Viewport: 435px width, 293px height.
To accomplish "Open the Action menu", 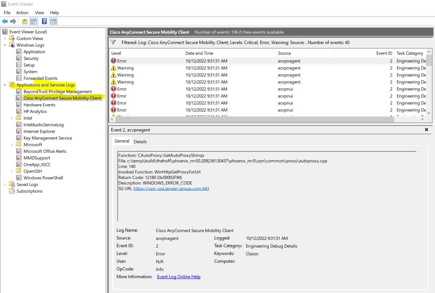I will 22,13.
